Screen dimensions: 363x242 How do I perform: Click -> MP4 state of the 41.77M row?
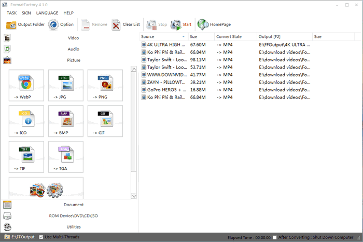coord(225,75)
